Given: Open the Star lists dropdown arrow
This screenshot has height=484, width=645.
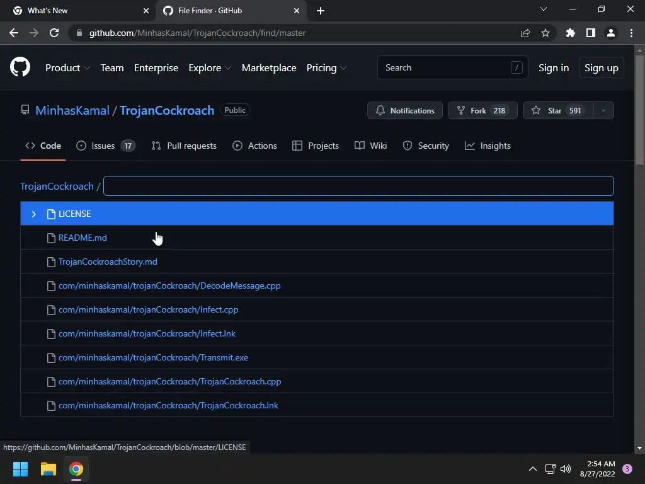Looking at the screenshot, I should (x=603, y=110).
